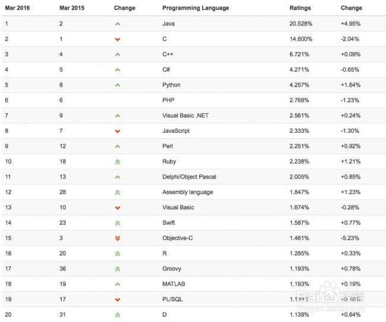This screenshot has height=322, width=386.
Task: Click the double red arrow beside Objective-C
Action: (117, 238)
